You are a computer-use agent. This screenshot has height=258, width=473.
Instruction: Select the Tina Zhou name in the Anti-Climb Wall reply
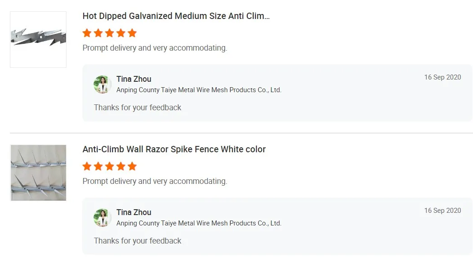coord(134,213)
